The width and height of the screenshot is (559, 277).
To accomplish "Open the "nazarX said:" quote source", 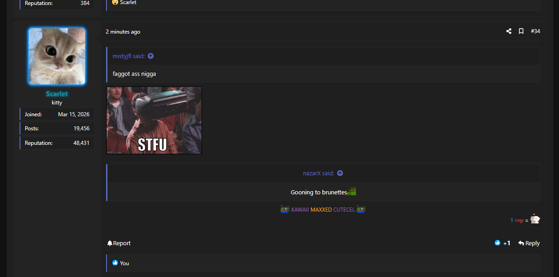I will pos(319,173).
